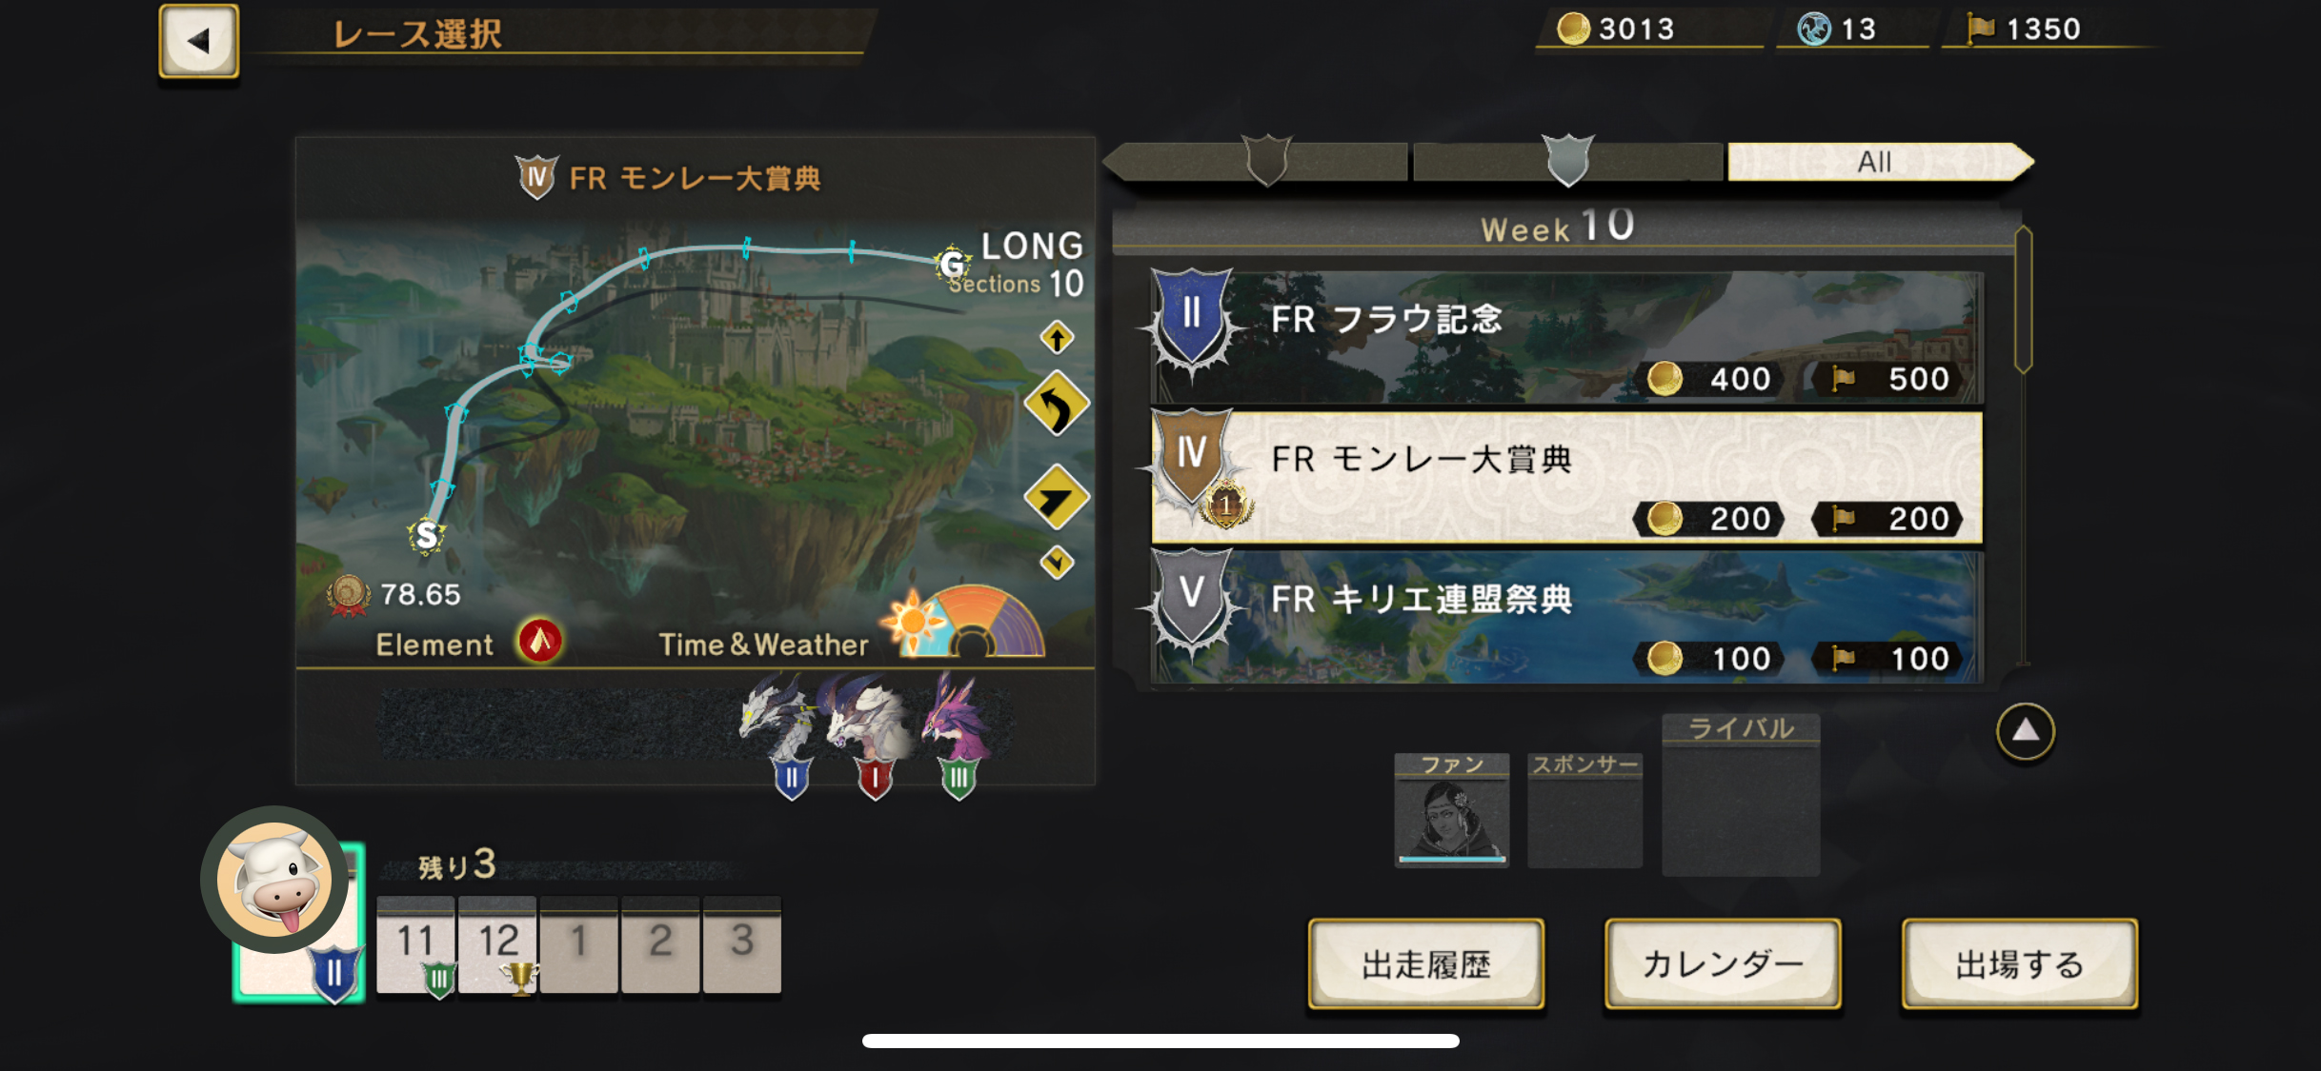The width and height of the screenshot is (2321, 1071).
Task: Select the left-curve course sign icon
Action: point(1057,405)
